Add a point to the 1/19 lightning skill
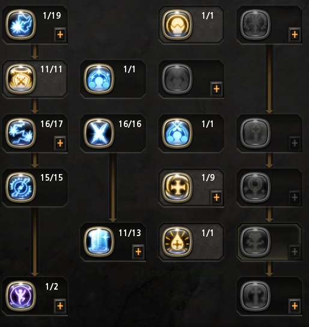 click(60, 34)
